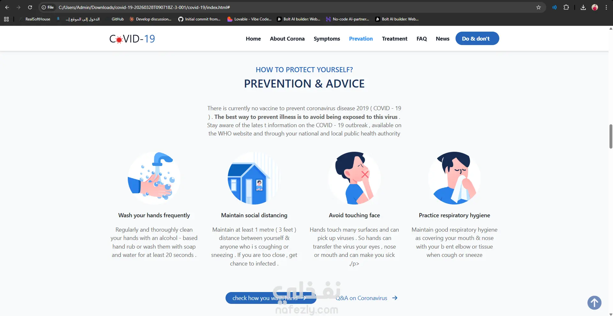Screen dimensions: 613x316
Task: Open the Treatment nav item
Action: [x=395, y=39]
